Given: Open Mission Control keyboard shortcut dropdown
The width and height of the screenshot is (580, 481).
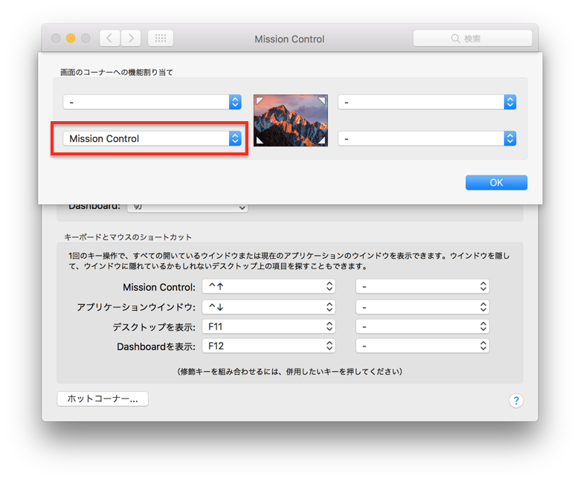Looking at the screenshot, I should tap(268, 286).
